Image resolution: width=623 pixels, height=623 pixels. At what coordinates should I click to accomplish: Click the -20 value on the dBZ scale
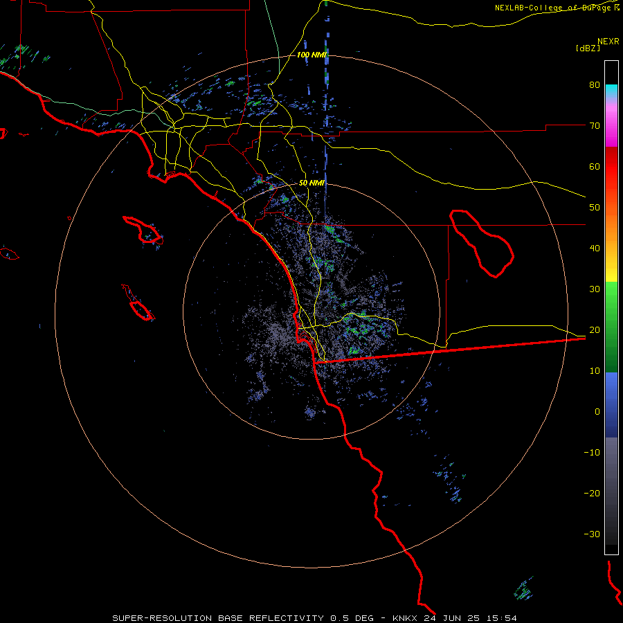coord(592,494)
